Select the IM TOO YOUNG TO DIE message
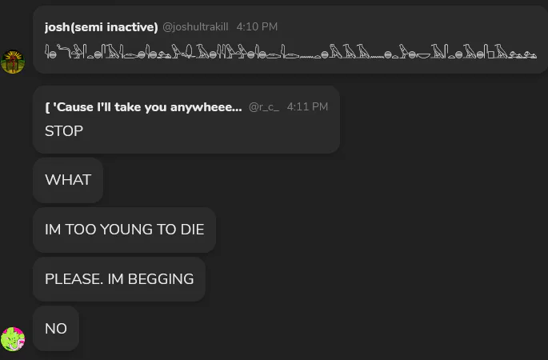 pyautogui.click(x=124, y=230)
